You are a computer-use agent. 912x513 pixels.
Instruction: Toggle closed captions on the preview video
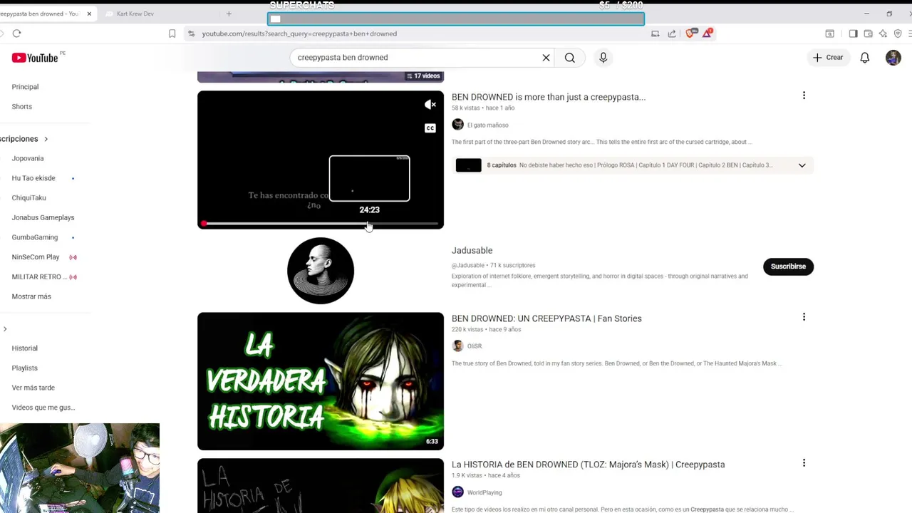[x=430, y=128]
